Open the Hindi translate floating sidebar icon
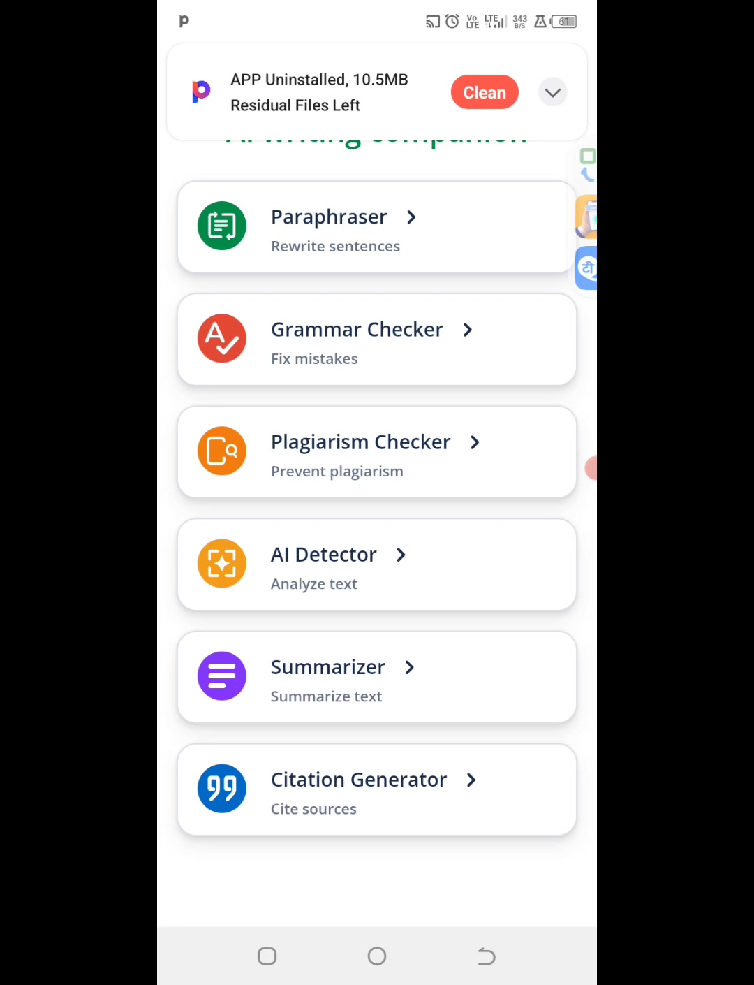Viewport: 754px width, 985px height. (586, 268)
